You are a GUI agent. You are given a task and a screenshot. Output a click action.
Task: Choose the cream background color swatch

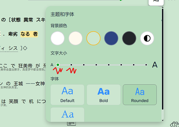75,38
